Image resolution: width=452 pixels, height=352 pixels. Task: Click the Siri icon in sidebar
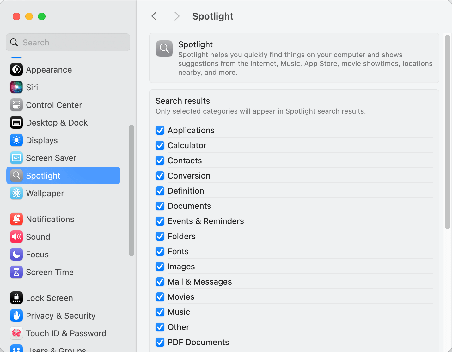(16, 87)
